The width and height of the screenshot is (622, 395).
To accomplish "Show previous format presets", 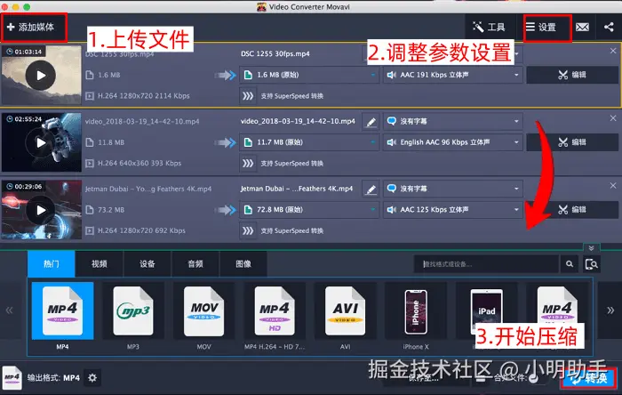I will coord(9,310).
